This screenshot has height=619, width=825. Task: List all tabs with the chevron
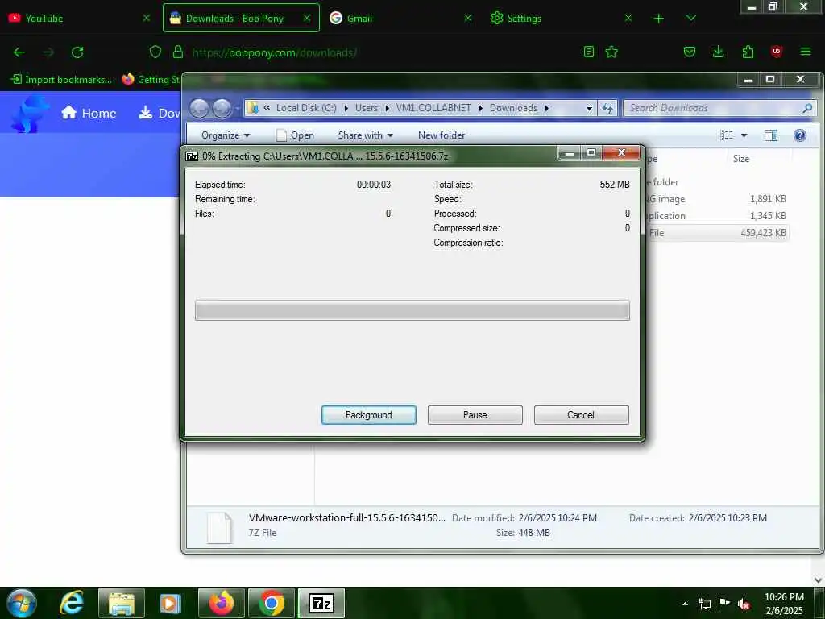[690, 18]
